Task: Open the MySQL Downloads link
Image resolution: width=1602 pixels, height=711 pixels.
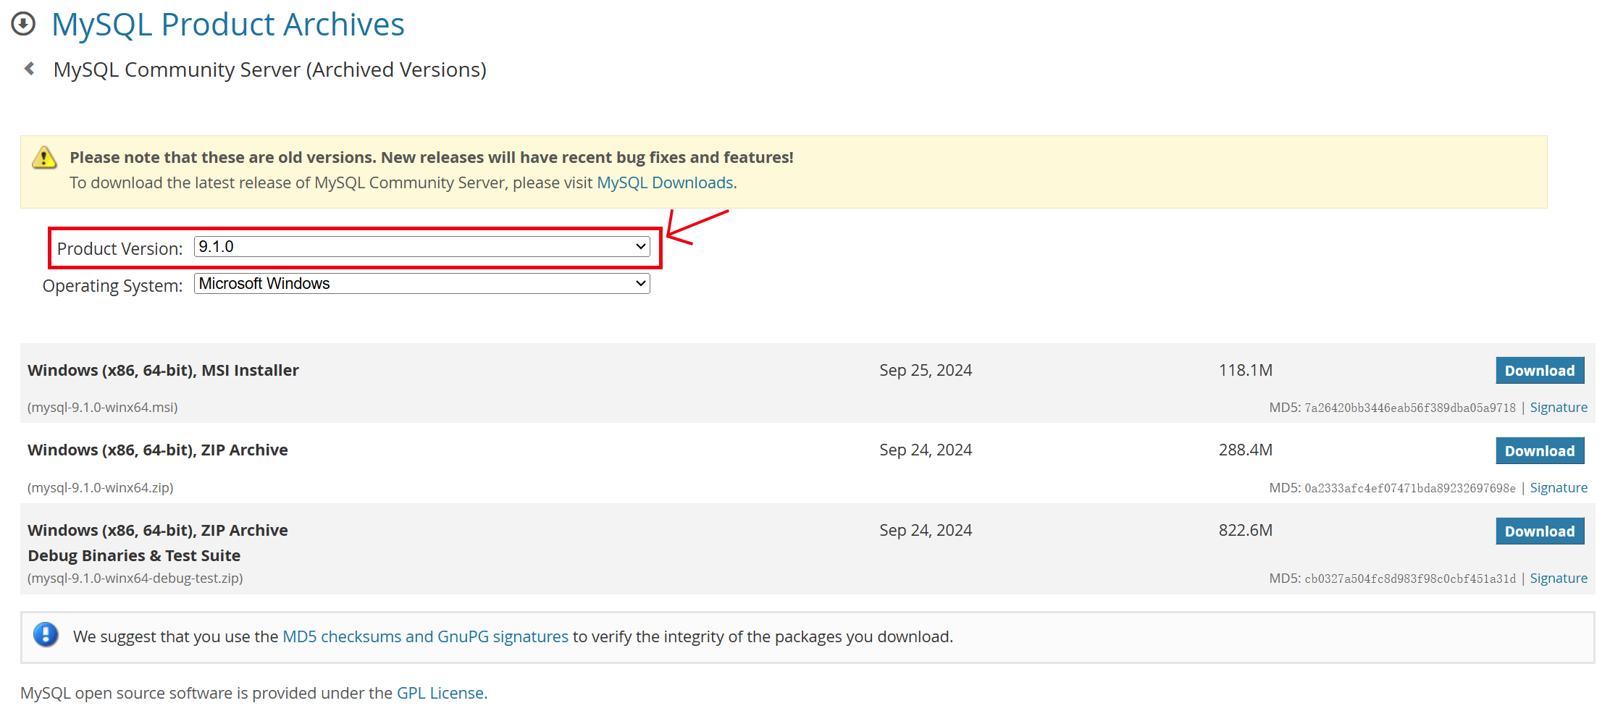Action: coord(665,182)
